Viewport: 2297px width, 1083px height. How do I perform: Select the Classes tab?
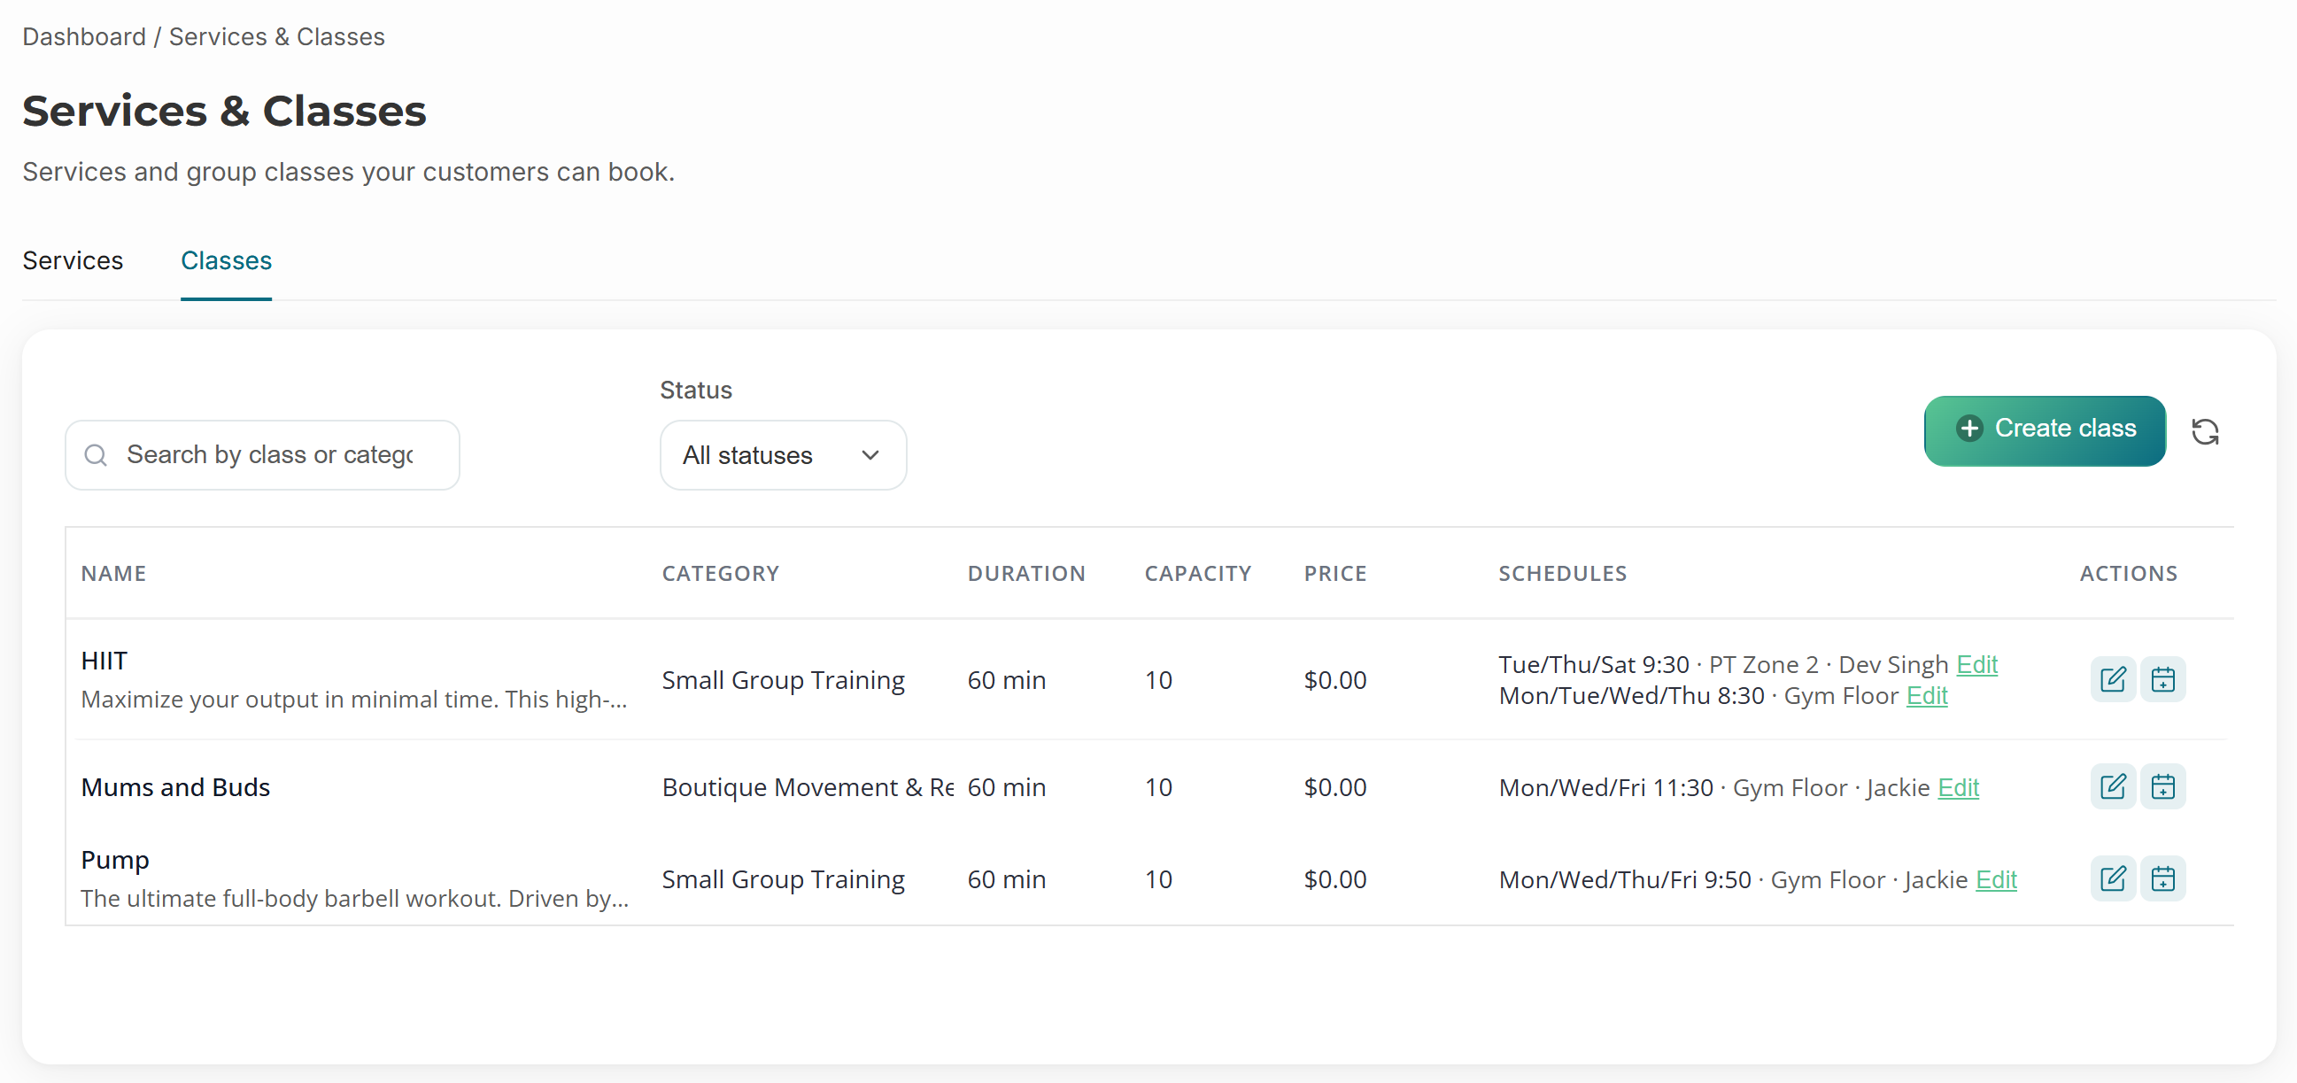(x=227, y=260)
